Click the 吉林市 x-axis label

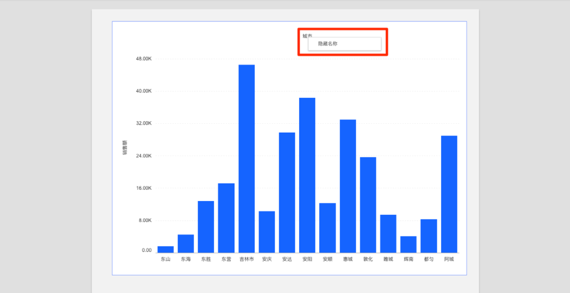(x=246, y=259)
